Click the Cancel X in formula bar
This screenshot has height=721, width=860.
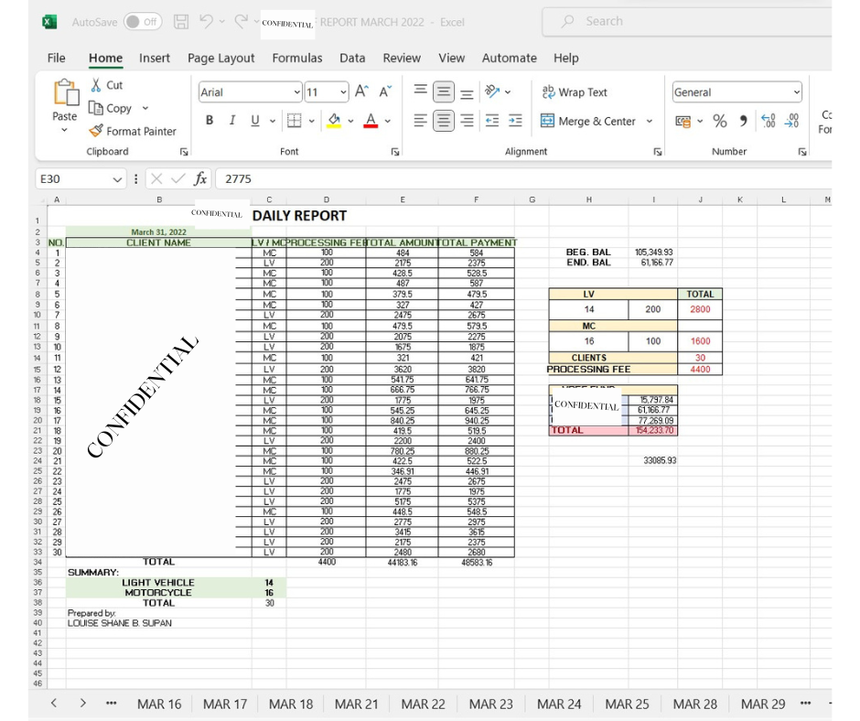[156, 179]
